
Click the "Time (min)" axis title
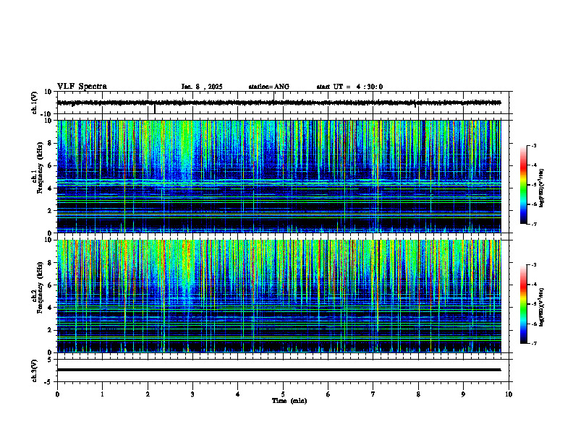coord(289,401)
